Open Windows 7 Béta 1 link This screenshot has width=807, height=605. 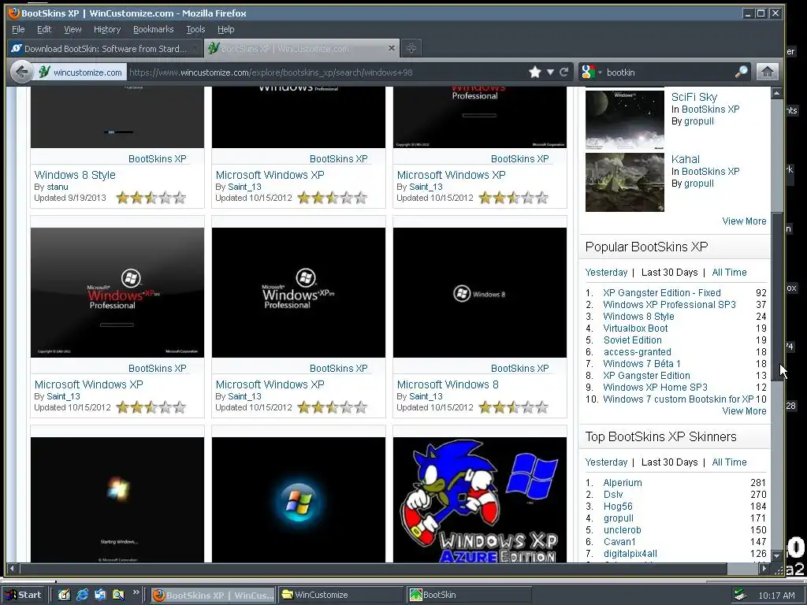pyautogui.click(x=642, y=364)
